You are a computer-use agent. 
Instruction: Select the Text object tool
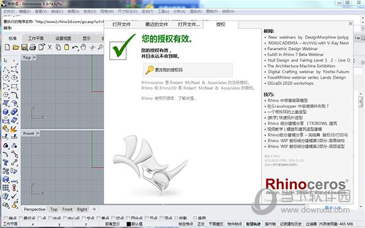click(6, 163)
